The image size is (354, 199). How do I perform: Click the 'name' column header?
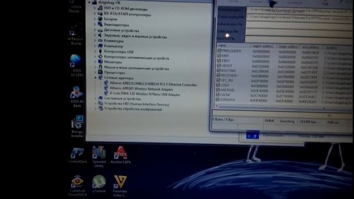click(x=233, y=45)
